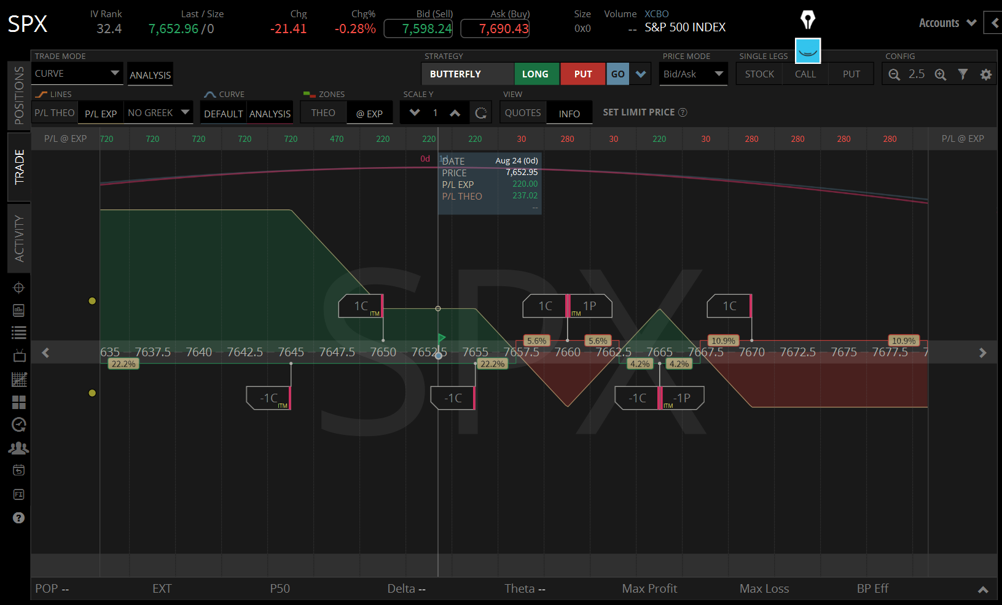This screenshot has height=605, width=1002.
Task: Click the 1P leg marker at 7660
Action: point(590,306)
